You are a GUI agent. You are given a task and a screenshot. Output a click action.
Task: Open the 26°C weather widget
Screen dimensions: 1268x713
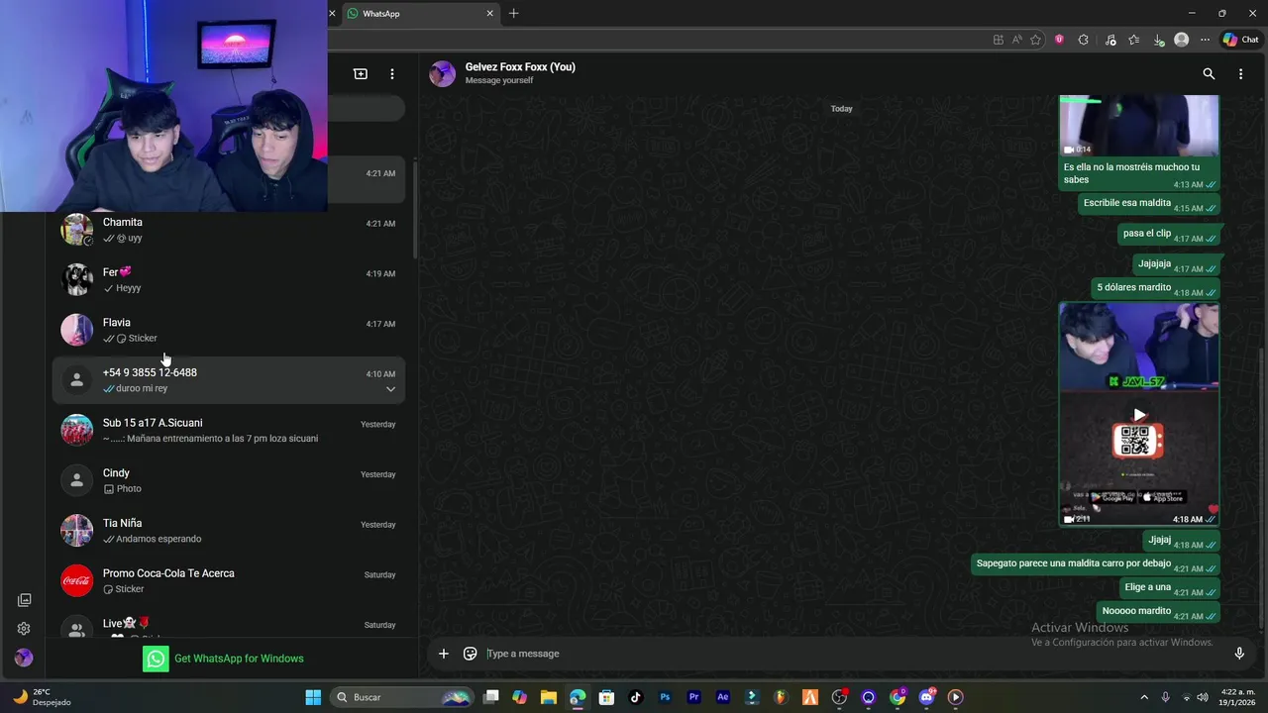(x=40, y=697)
